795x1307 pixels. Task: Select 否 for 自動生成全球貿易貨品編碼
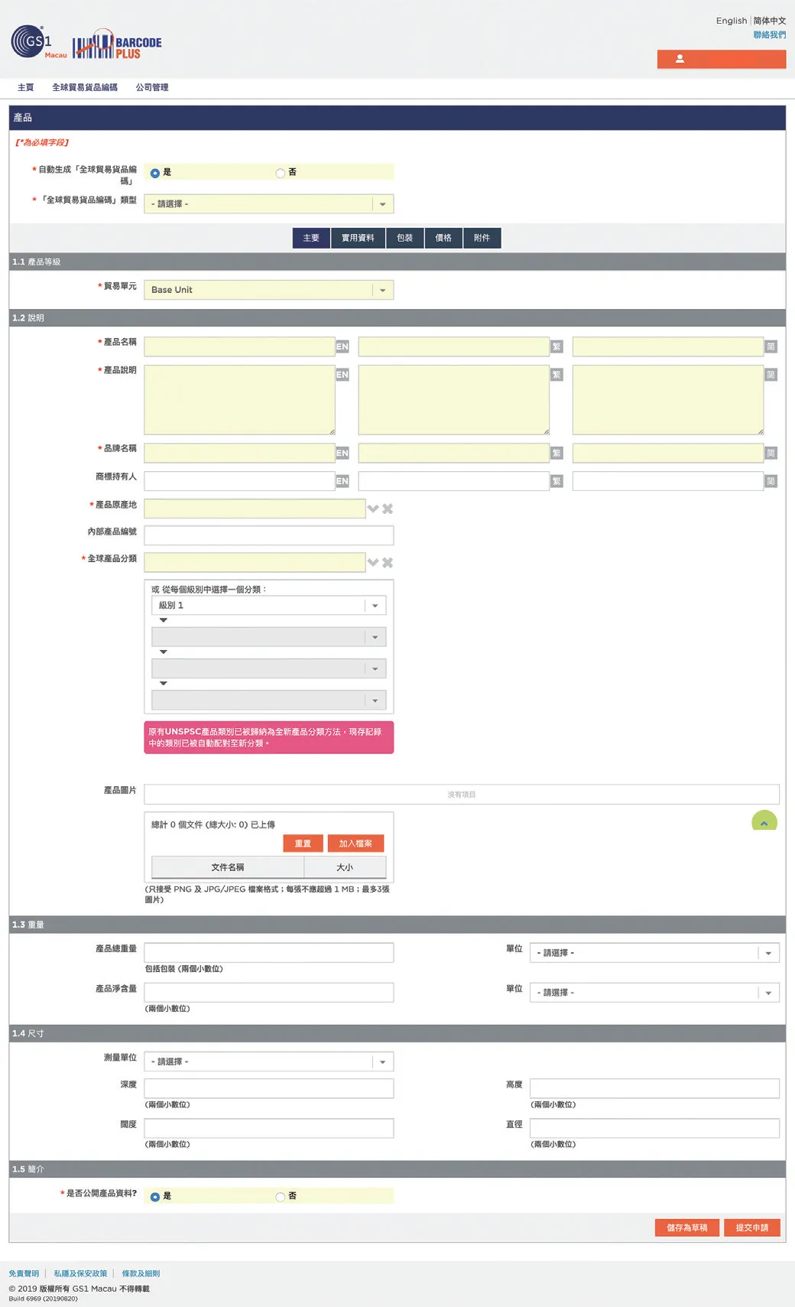281,173
